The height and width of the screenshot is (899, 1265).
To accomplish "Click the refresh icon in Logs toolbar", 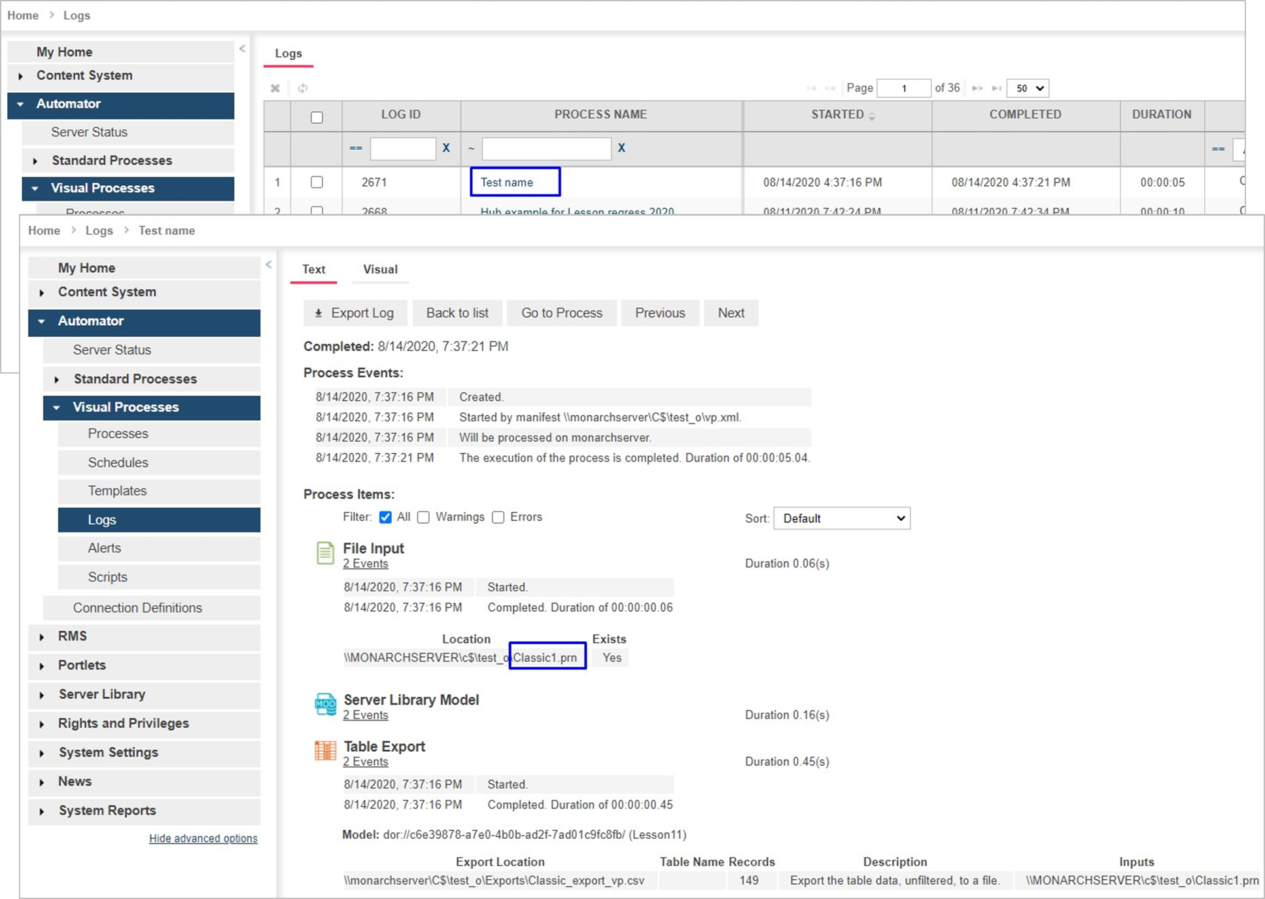I will point(302,88).
